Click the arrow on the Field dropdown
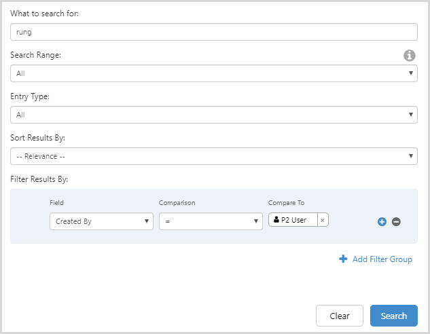Screen dimensions: 430x334 coord(147,221)
